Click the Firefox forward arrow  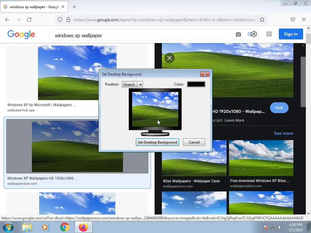coord(18,20)
